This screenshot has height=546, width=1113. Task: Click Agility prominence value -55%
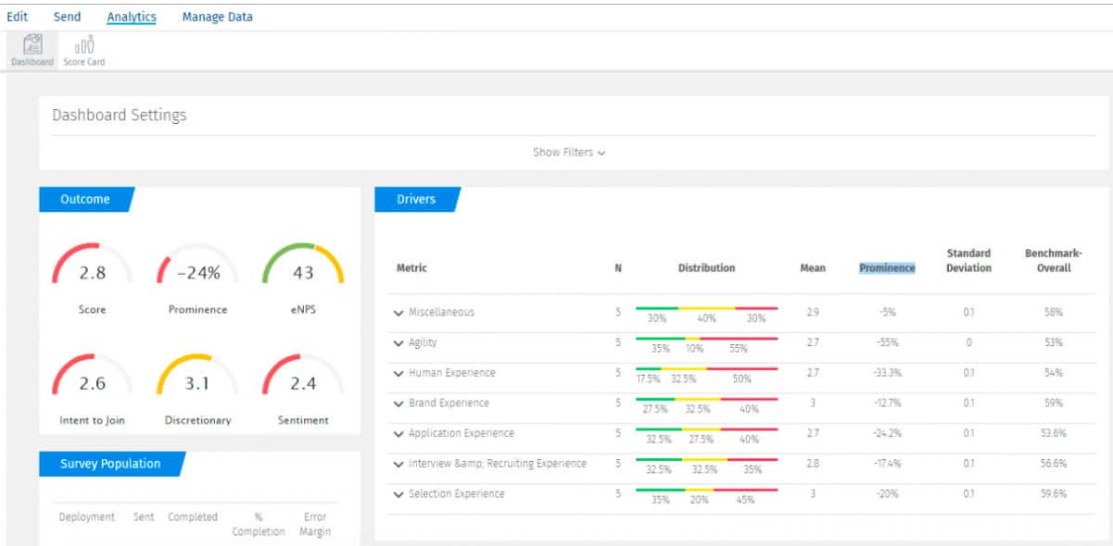pos(887,343)
